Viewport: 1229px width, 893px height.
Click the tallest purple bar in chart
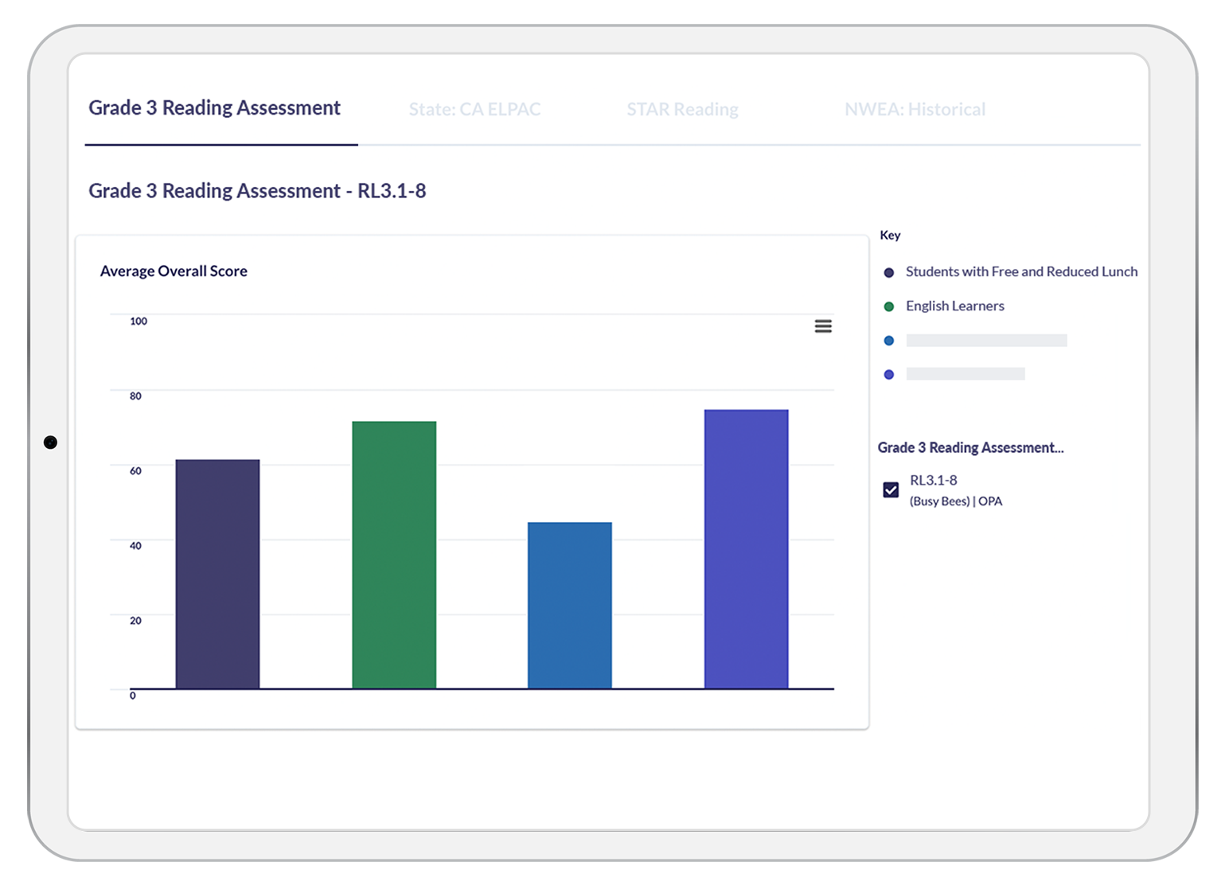click(746, 549)
